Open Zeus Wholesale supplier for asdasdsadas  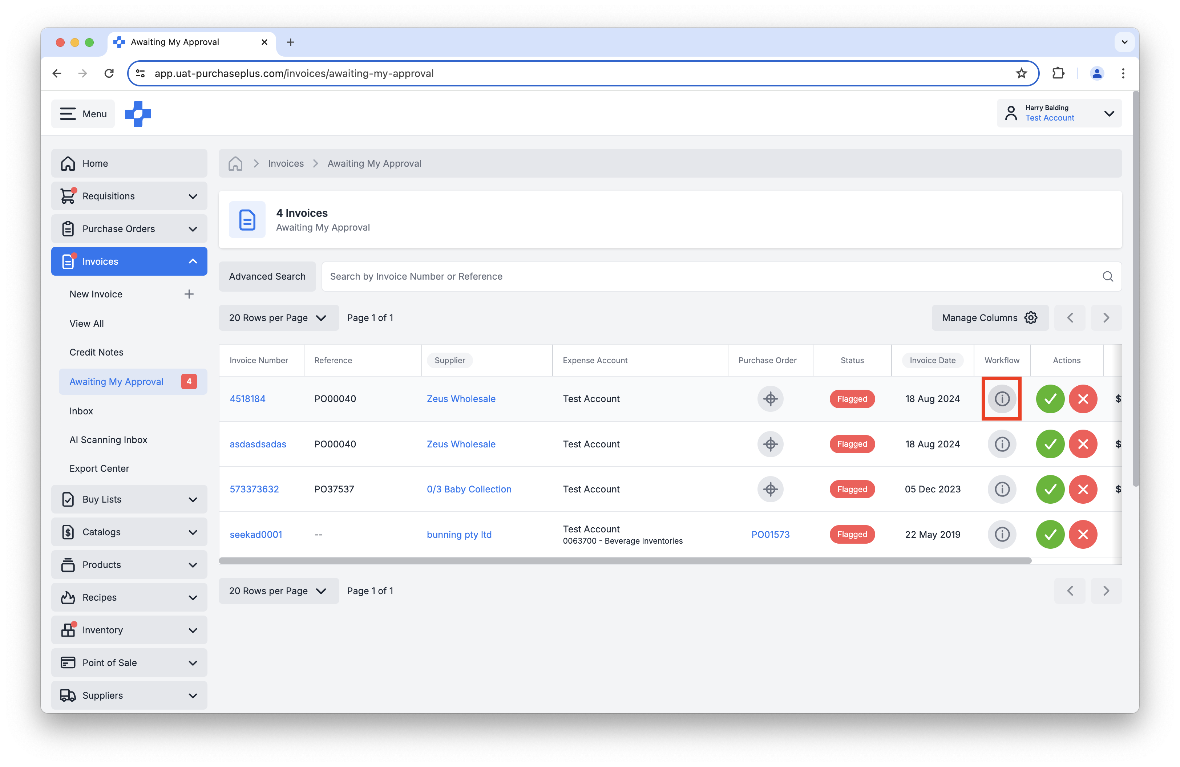tap(461, 444)
